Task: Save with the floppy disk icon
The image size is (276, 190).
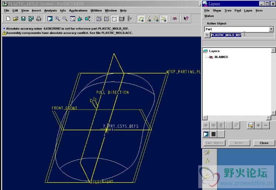Action: coord(24,18)
